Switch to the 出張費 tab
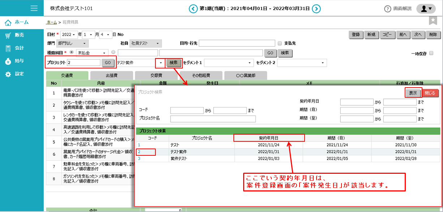Viewport: 443px width, 212px height. coord(112,76)
